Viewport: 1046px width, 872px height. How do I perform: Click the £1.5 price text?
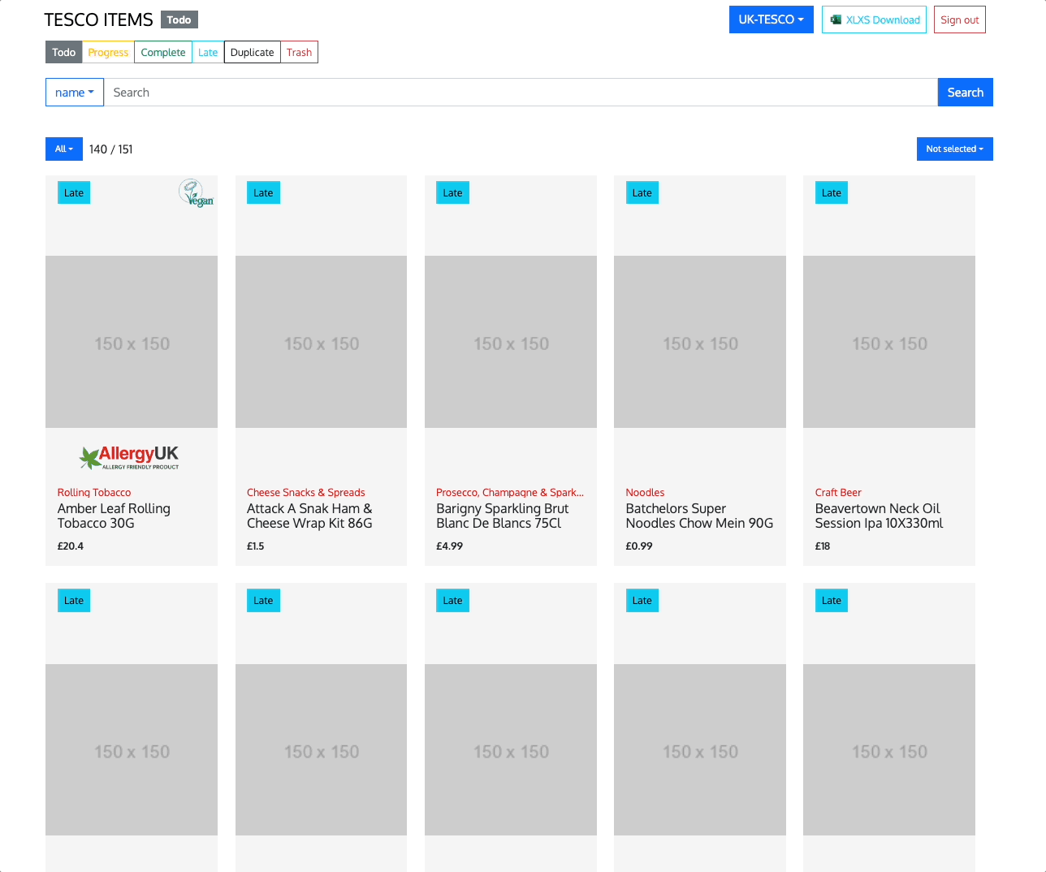pyautogui.click(x=256, y=546)
